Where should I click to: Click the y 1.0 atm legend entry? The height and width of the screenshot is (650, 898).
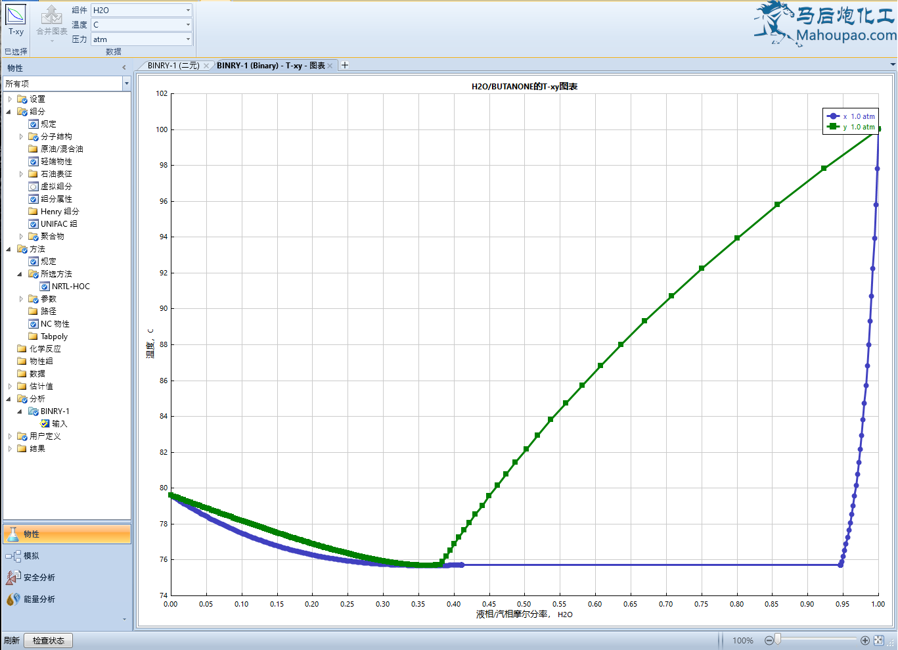(x=851, y=127)
